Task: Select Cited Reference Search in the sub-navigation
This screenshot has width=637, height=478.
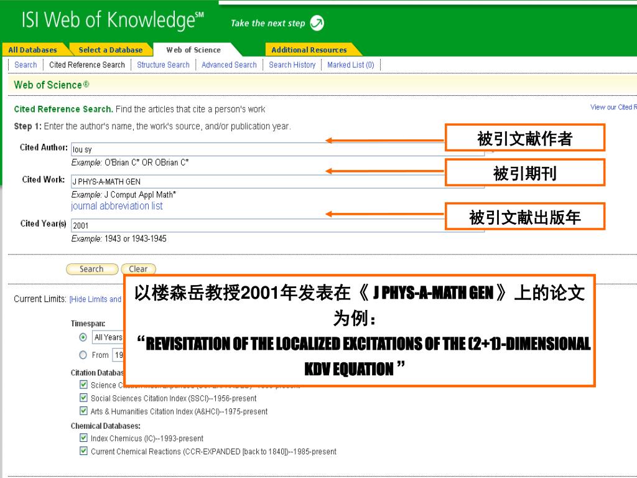Action: point(87,65)
